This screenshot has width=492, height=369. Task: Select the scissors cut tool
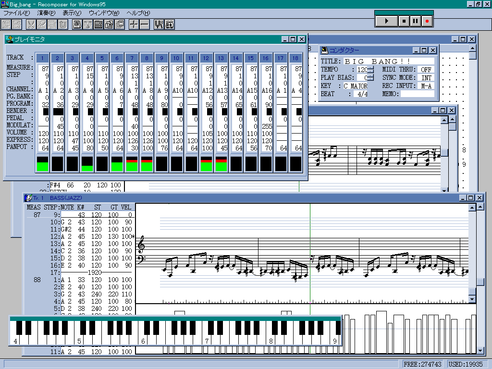click(x=31, y=25)
